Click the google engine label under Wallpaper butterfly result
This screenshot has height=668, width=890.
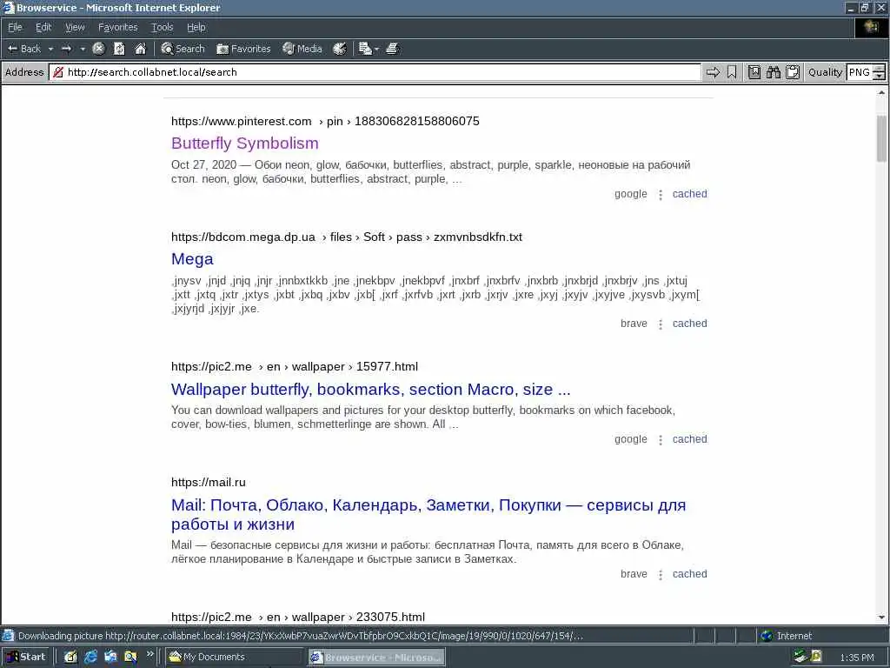pyautogui.click(x=631, y=439)
